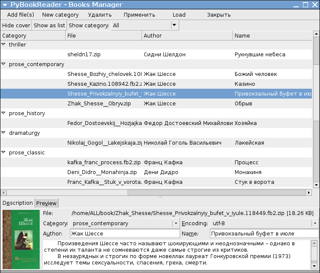Sort by the Category column header
This screenshot has height=273, width=320.
(33, 35)
